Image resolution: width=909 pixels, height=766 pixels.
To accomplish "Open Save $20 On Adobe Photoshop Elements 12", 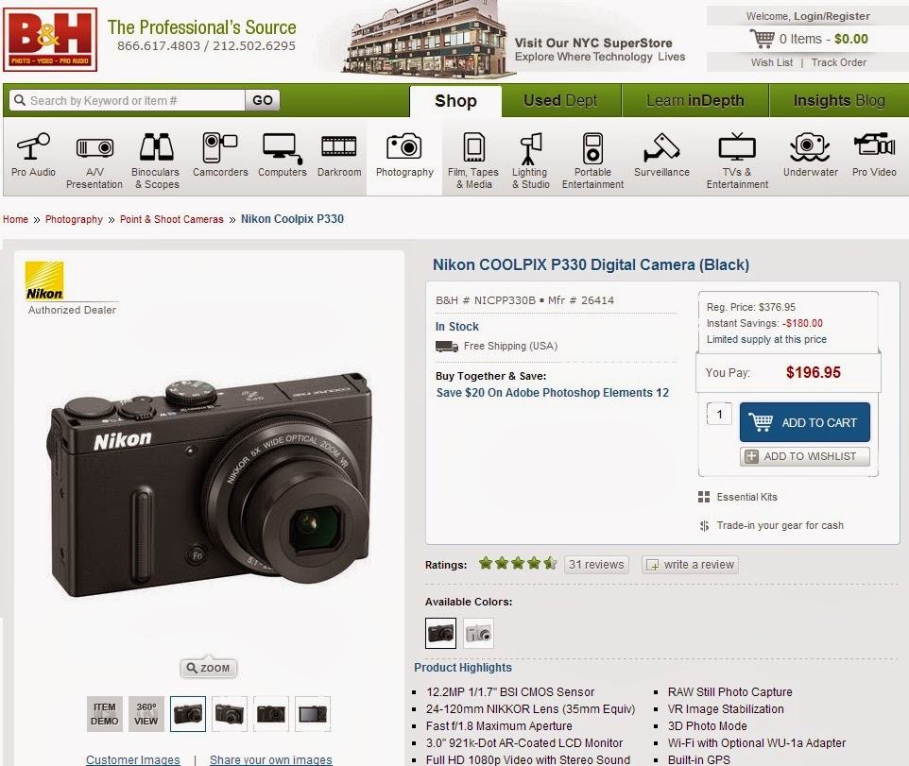I will coord(553,393).
